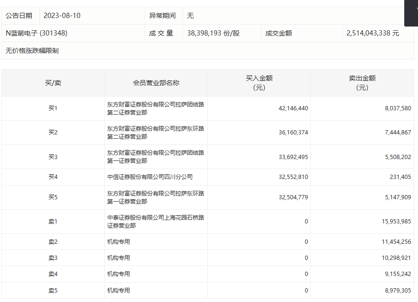Select turnover 2,514,043,338 元
Image resolution: width=418 pixels, height=302 pixels.
click(372, 33)
